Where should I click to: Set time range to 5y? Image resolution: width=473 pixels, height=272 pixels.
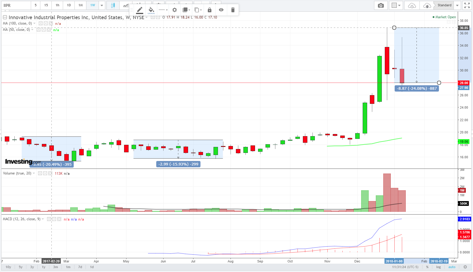point(21,267)
